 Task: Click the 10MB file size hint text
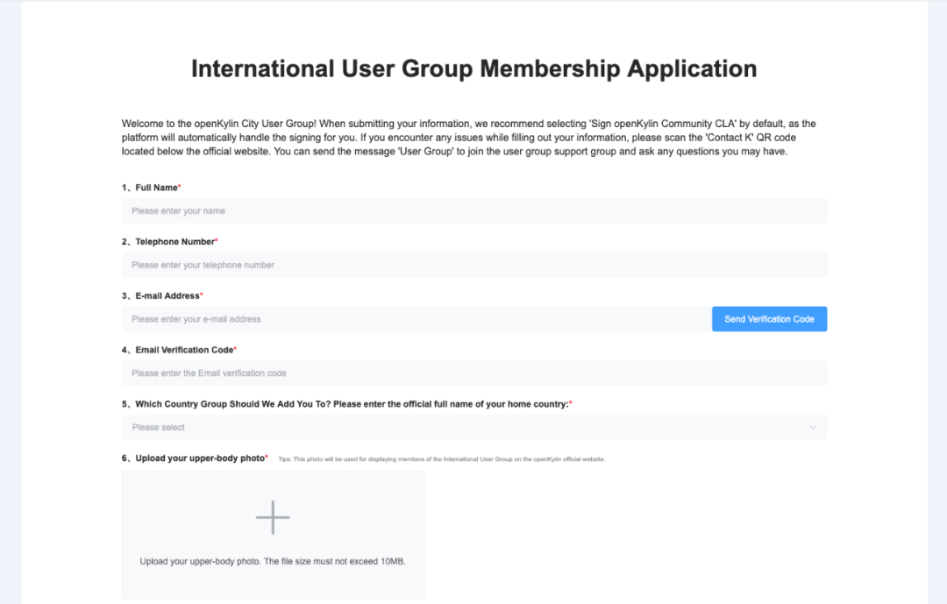tap(273, 561)
